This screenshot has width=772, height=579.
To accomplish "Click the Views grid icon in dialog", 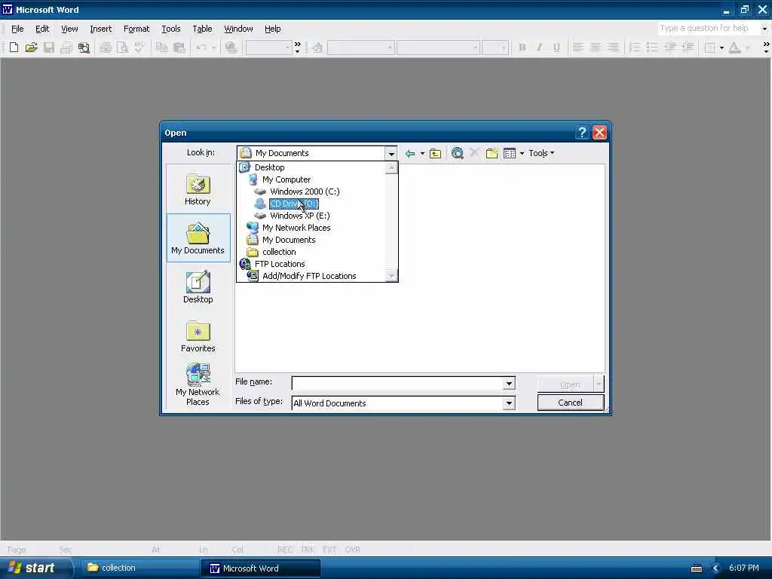I will [x=510, y=153].
